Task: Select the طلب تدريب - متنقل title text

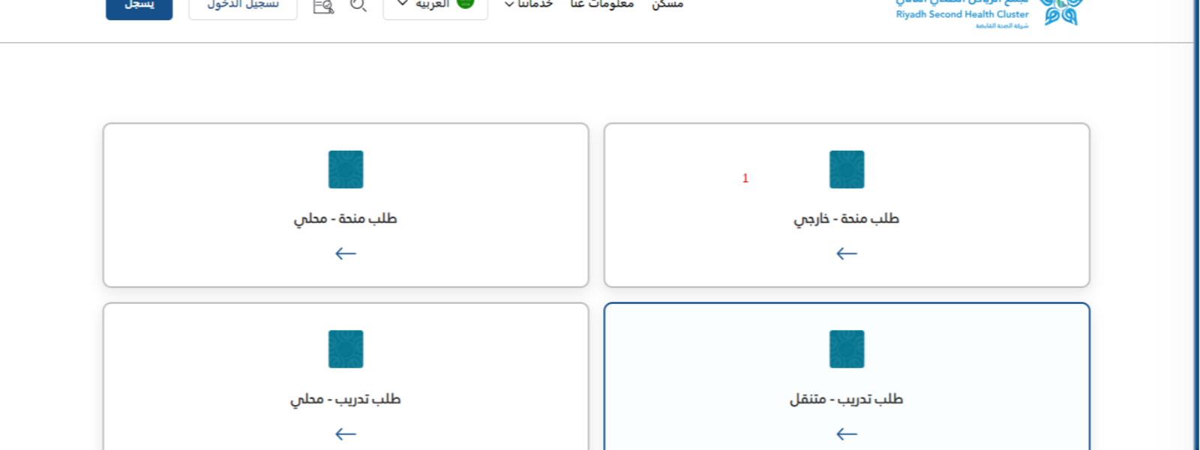Action: pyautogui.click(x=846, y=399)
